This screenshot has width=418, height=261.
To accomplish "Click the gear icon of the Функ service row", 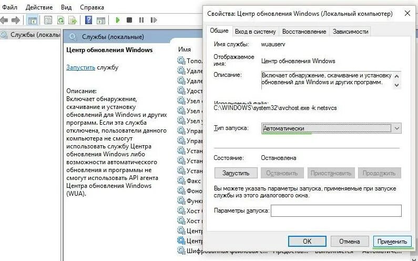I will (181, 200).
